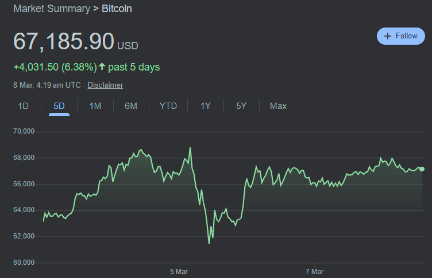432x278 pixels.
Task: Open the Disclaimer link
Action: tap(105, 85)
